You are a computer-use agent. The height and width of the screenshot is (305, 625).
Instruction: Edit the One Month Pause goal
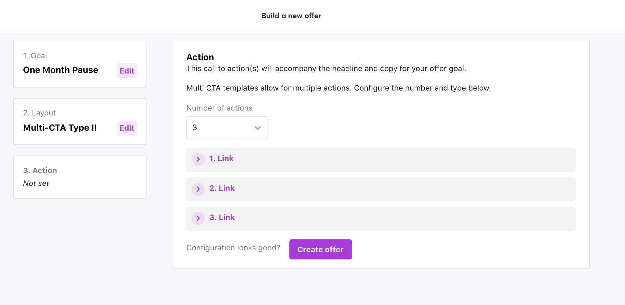[127, 71]
